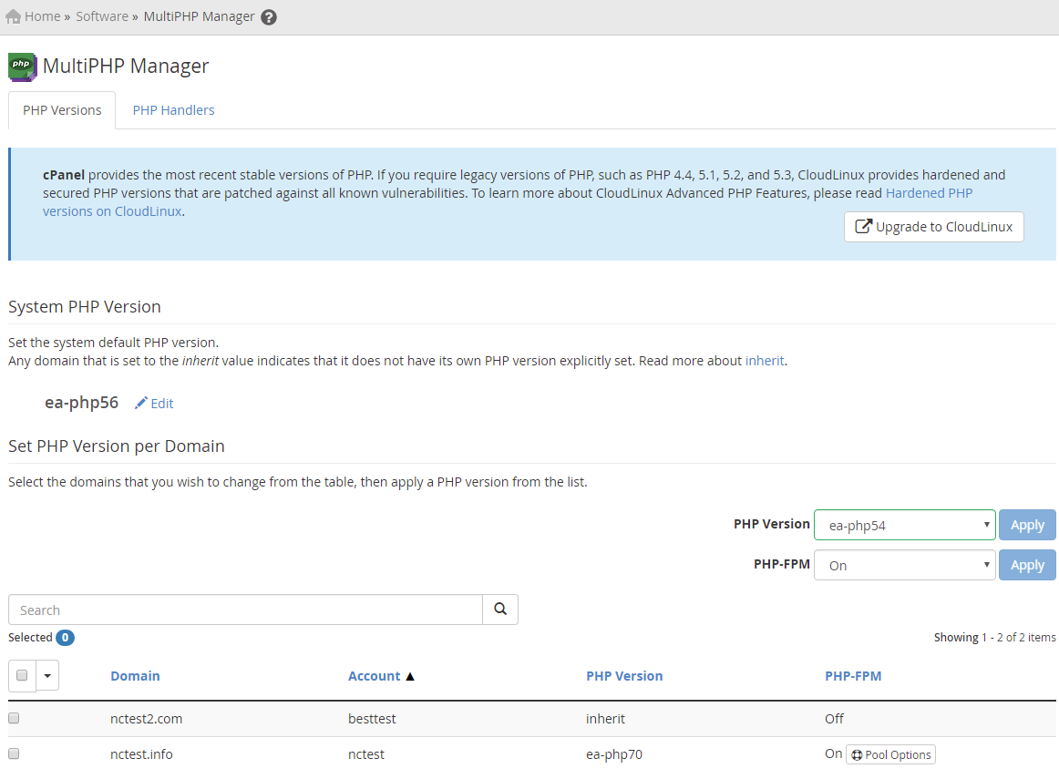
Task: Edit the system PHP version ea-php56
Action: [154, 403]
